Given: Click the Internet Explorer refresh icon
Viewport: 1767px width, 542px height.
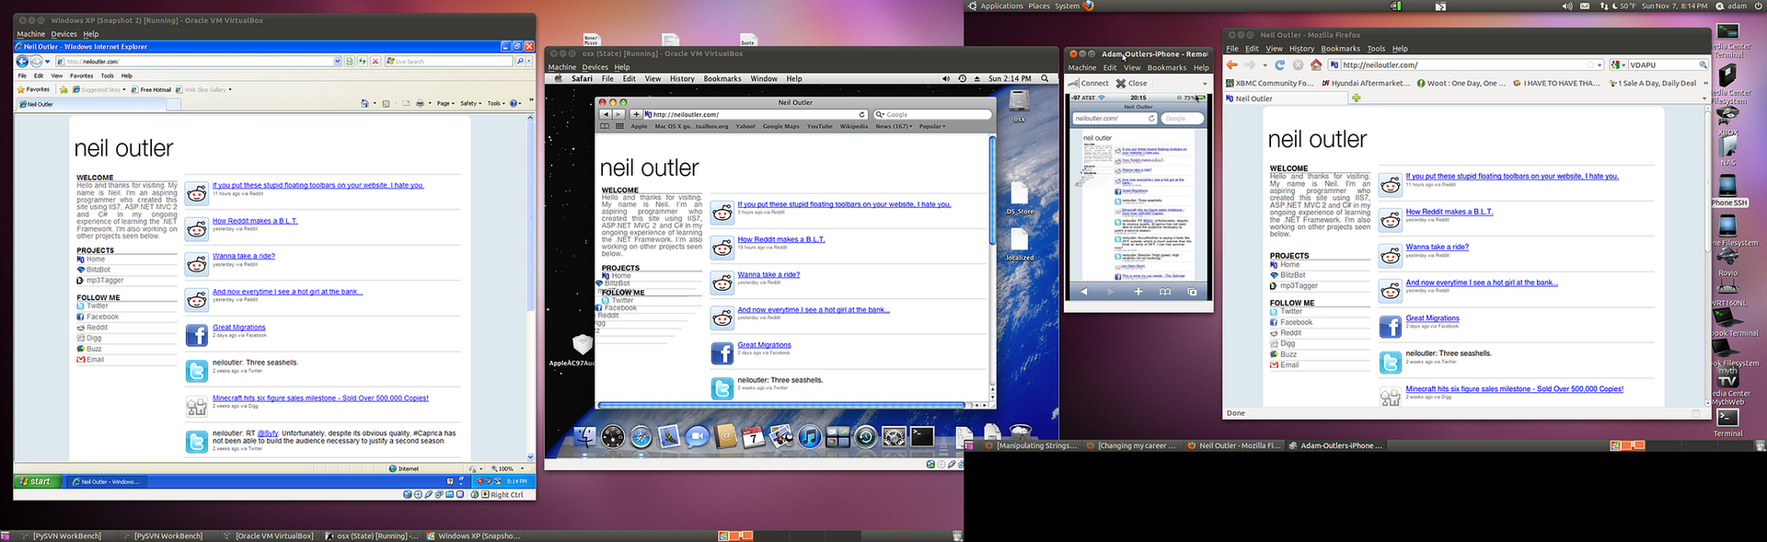Looking at the screenshot, I should tap(362, 62).
